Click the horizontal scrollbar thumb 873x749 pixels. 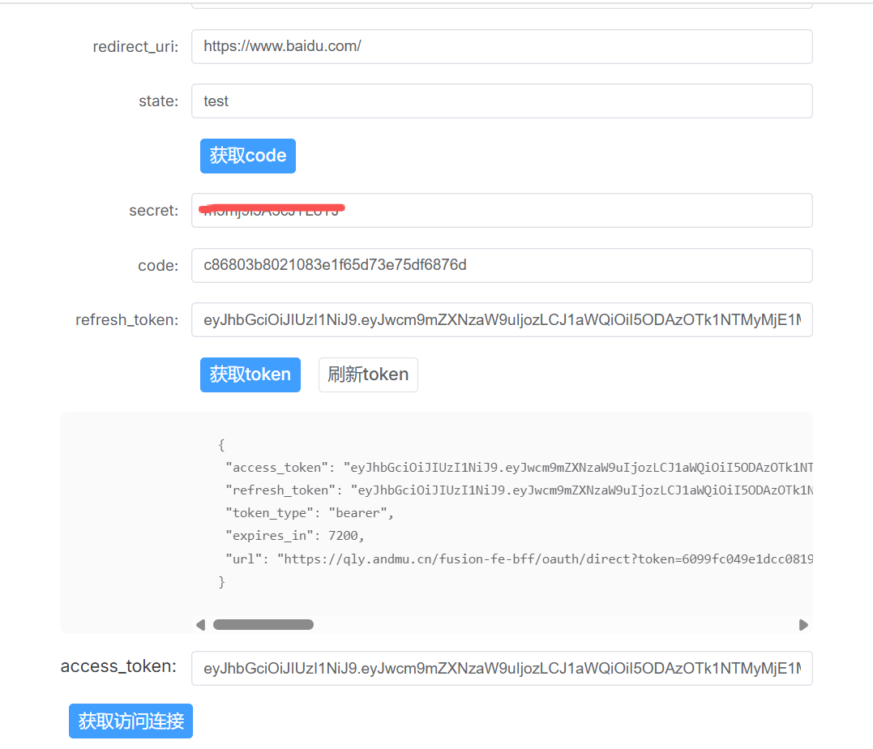pyautogui.click(x=263, y=625)
